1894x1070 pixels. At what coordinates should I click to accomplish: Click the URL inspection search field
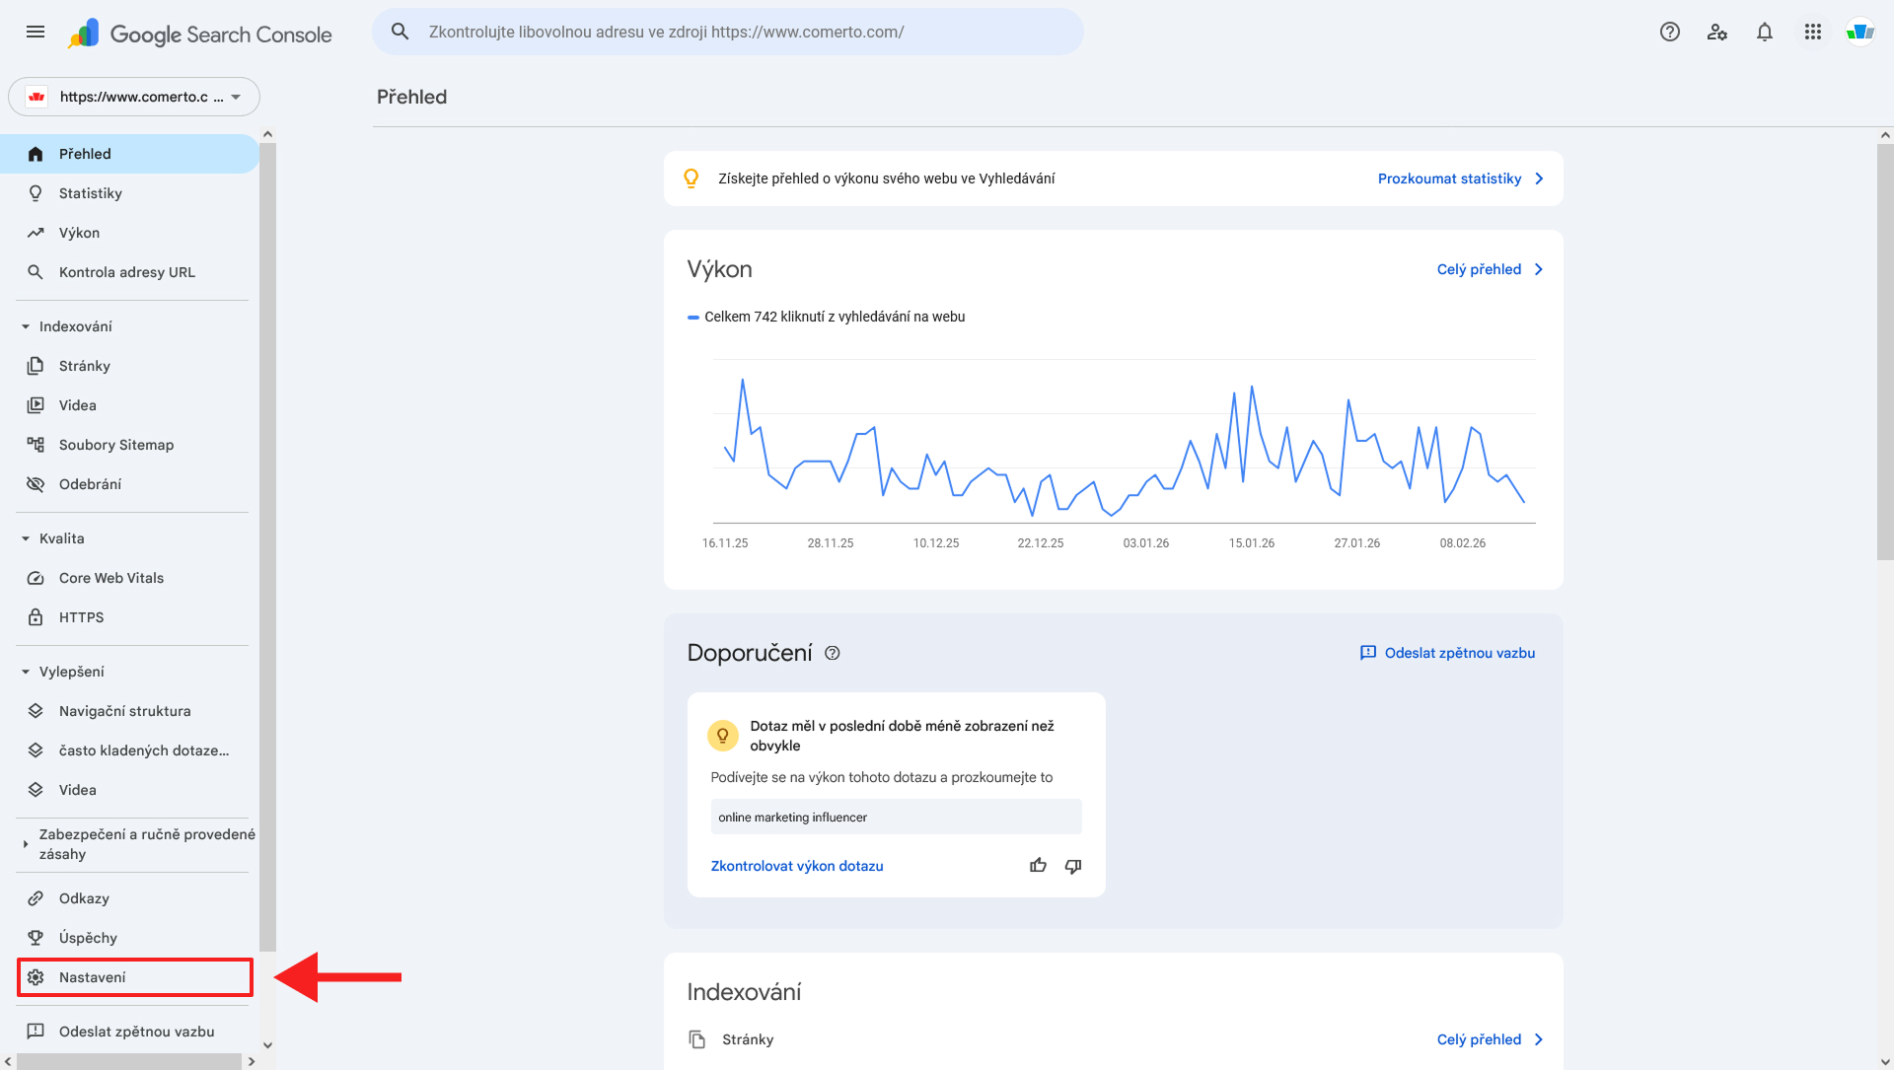[x=728, y=32]
